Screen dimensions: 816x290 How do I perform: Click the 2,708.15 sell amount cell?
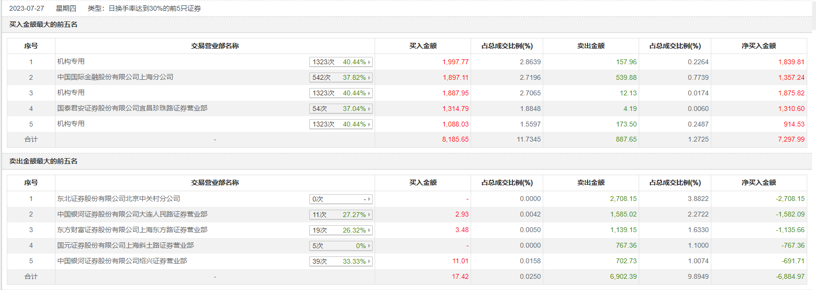pos(623,199)
